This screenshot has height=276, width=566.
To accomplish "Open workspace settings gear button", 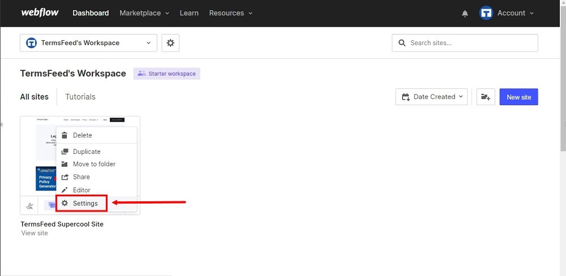I will pos(170,43).
